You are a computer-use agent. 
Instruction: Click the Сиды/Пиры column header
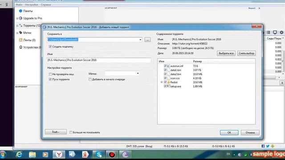(x=274, y=39)
